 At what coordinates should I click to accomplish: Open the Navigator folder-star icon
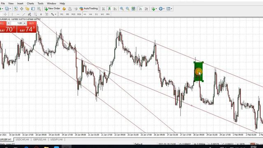click(27, 9)
